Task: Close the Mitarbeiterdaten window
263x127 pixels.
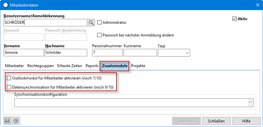Action: click(x=258, y=5)
